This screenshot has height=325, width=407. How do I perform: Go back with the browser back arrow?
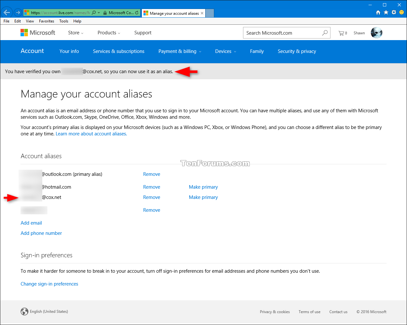pyautogui.click(x=7, y=13)
